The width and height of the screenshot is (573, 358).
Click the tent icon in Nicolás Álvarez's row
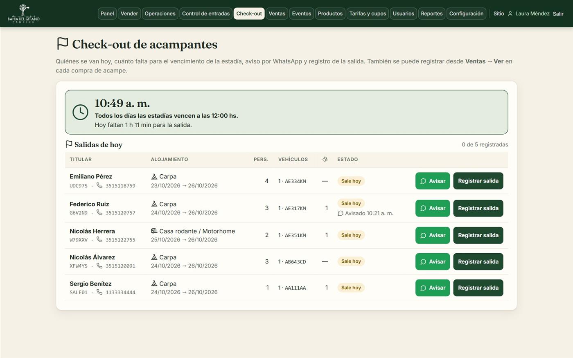pyautogui.click(x=154, y=257)
